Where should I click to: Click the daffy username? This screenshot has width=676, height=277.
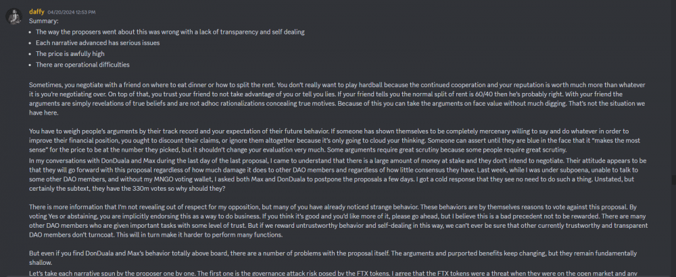(37, 11)
